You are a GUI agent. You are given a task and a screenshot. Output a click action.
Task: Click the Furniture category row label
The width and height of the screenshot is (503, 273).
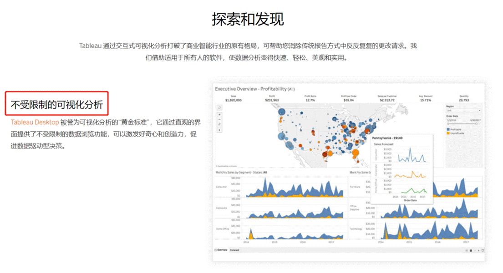click(355, 187)
